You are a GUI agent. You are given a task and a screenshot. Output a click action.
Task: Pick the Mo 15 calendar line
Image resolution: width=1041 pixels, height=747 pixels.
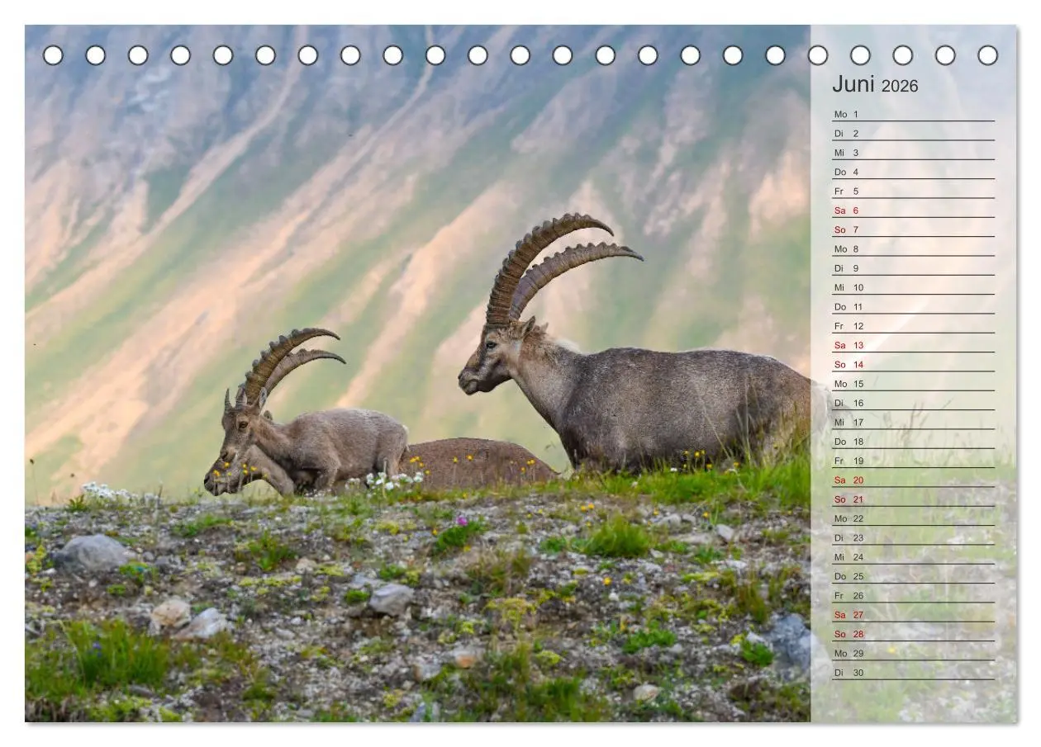[x=913, y=384]
